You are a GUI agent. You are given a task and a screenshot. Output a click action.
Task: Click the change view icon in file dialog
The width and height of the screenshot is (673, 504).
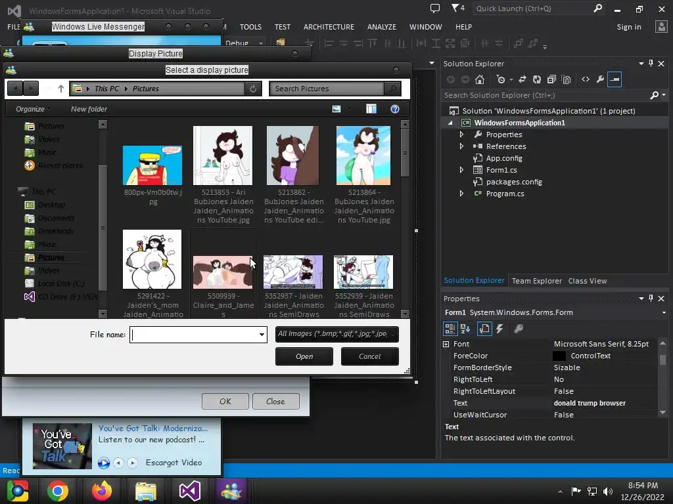tap(336, 109)
